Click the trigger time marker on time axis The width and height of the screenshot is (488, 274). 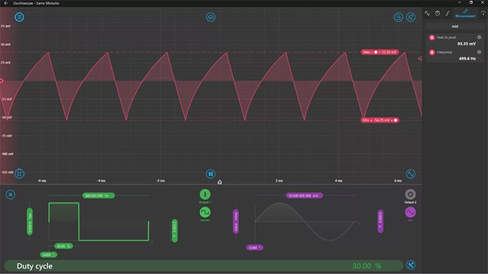(220, 182)
